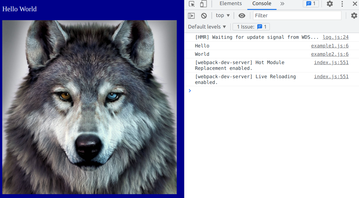The width and height of the screenshot is (359, 198).
Task: Expand the Default levels filter dropdown
Action: [x=207, y=27]
